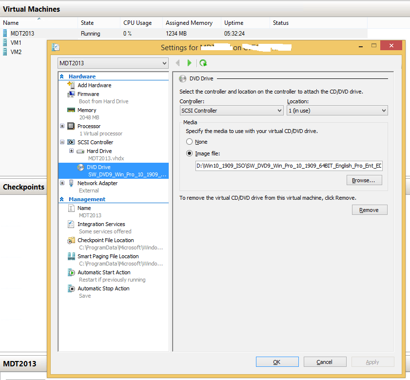Click the Network Adapter icon

(x=71, y=183)
